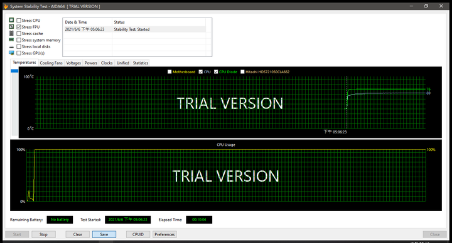The height and width of the screenshot is (243, 452).
Task: Click the Date & Time column header
Action: tap(88, 22)
